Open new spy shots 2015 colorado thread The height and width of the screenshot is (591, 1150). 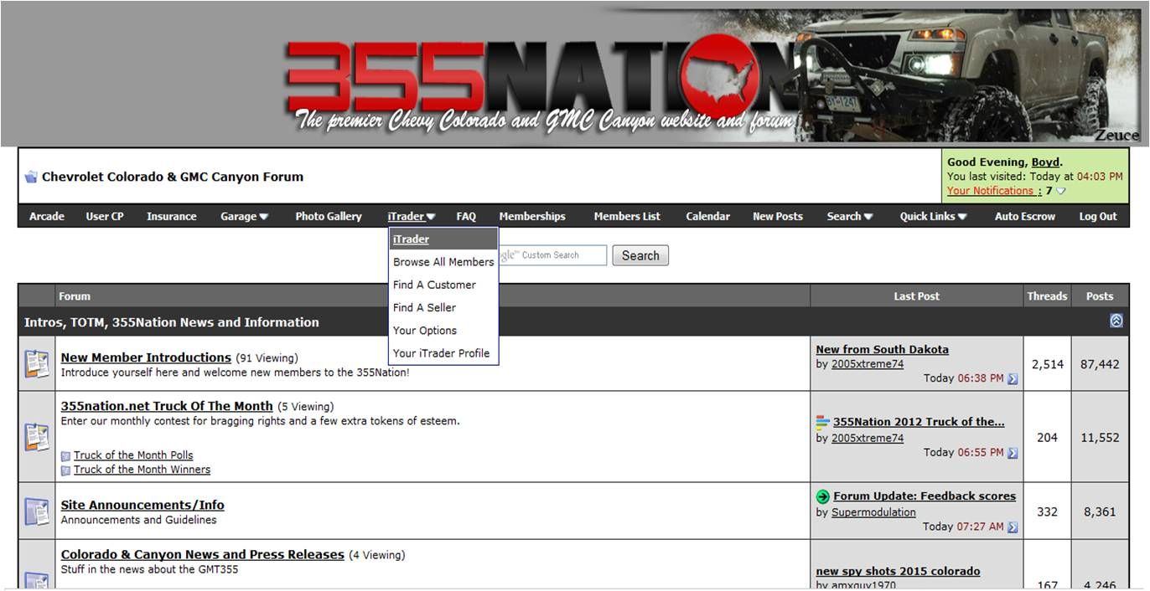[898, 571]
